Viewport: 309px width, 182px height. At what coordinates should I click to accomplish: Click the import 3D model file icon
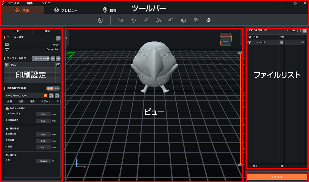tap(100, 20)
